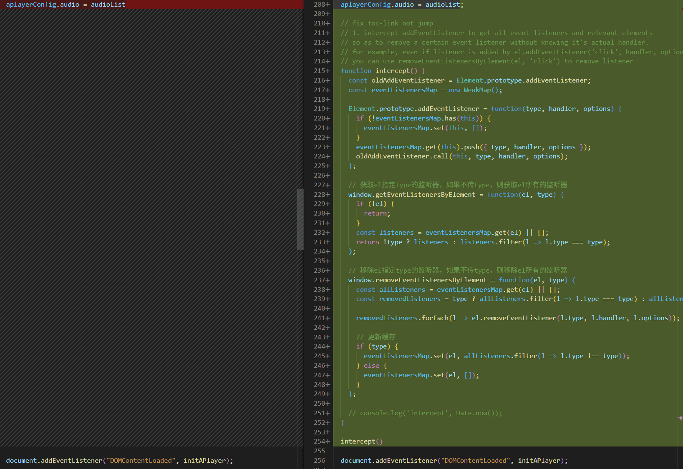Click 'if (type) {' on line 244
This screenshot has height=469, width=683.
[x=377, y=346]
